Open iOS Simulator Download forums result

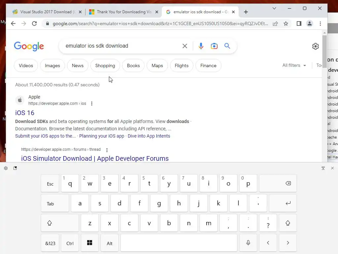pos(95,158)
